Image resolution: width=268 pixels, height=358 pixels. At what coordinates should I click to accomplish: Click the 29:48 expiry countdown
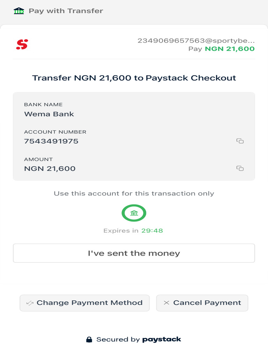point(152,231)
